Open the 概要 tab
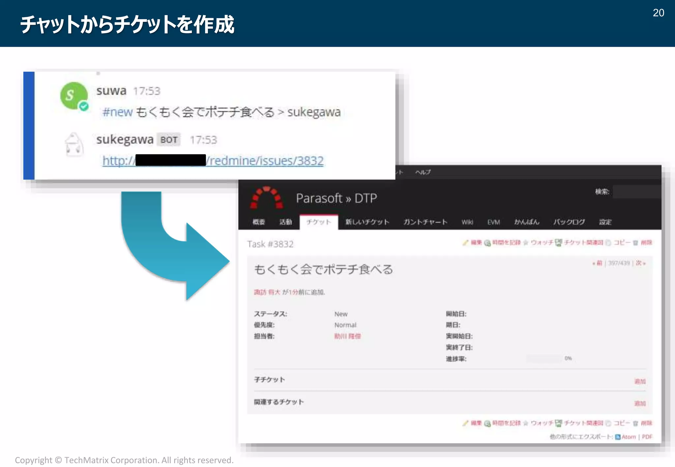This screenshot has height=467, width=675. [259, 222]
